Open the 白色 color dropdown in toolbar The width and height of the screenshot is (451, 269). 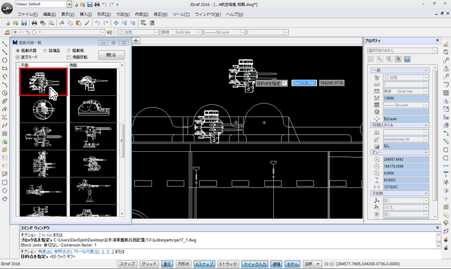click(156, 32)
